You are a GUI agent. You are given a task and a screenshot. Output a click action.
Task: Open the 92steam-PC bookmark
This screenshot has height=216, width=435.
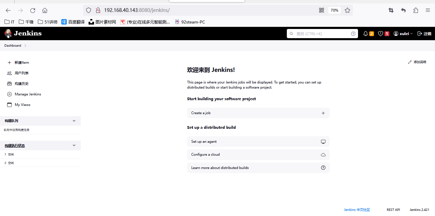tap(190, 22)
